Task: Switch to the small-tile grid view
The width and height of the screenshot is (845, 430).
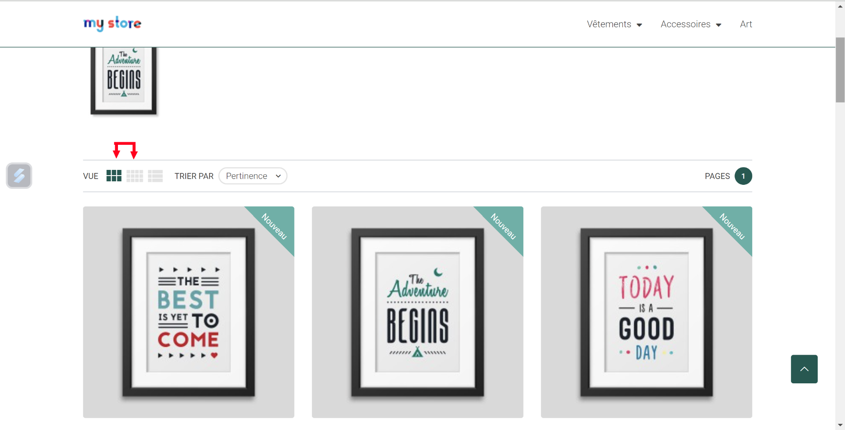Action: [135, 176]
